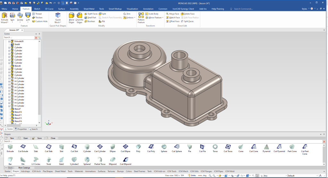
Task: Click the More Catalogs button
Action: 24,168
